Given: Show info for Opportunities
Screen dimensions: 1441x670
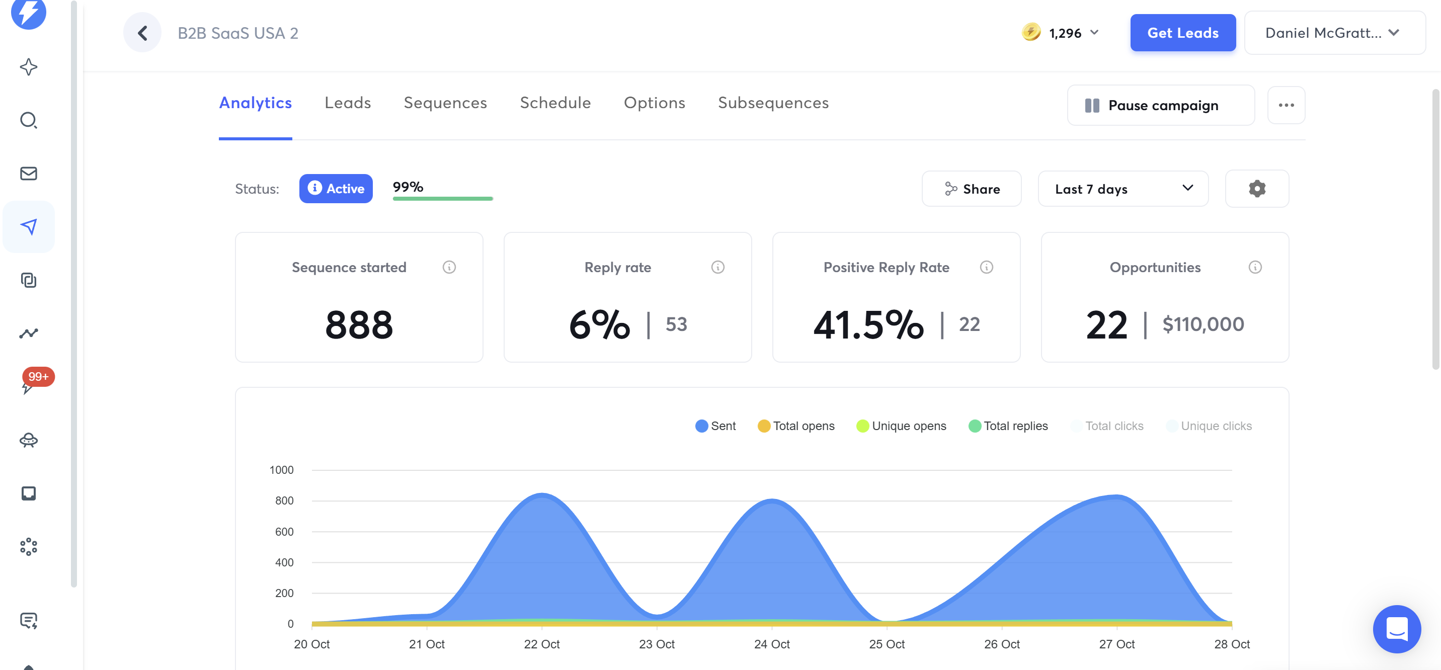Looking at the screenshot, I should (1255, 267).
